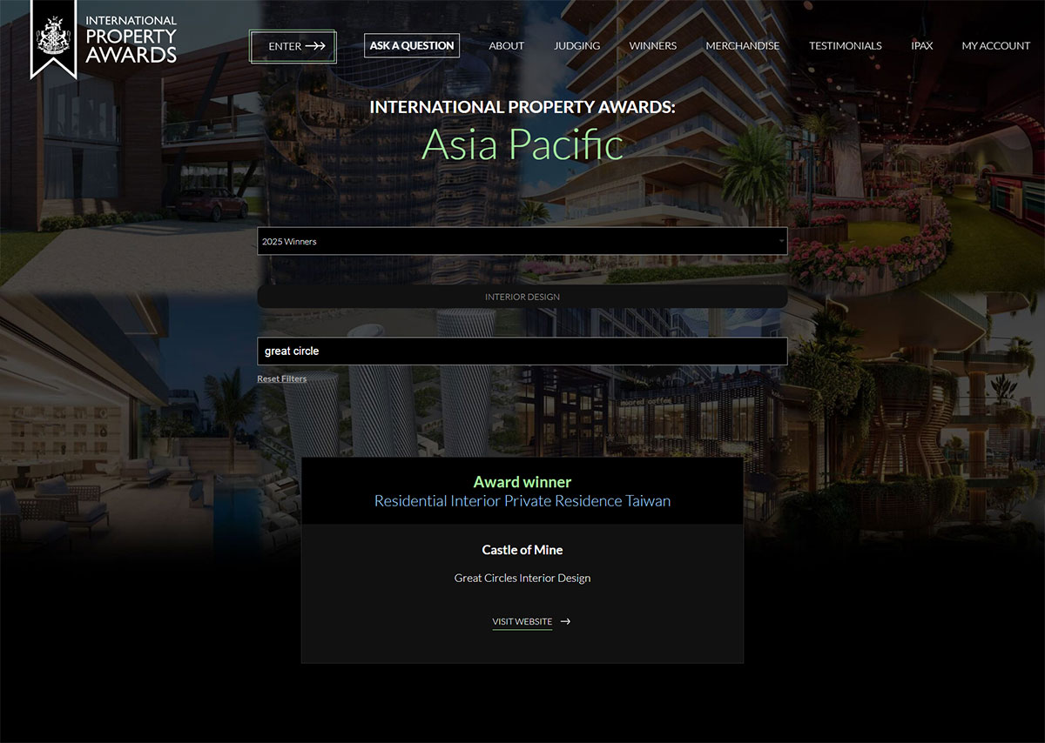This screenshot has height=743, width=1045.
Task: Click the arrow next to VISIT WEBSITE
Action: pos(564,621)
